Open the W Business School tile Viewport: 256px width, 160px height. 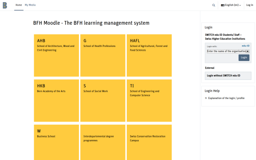[x=56, y=143]
